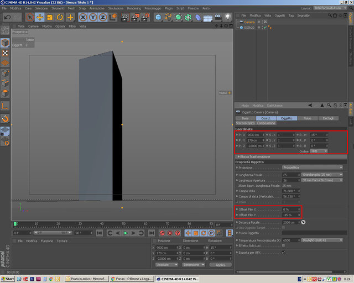Open array modeling objects icon

click(188, 17)
